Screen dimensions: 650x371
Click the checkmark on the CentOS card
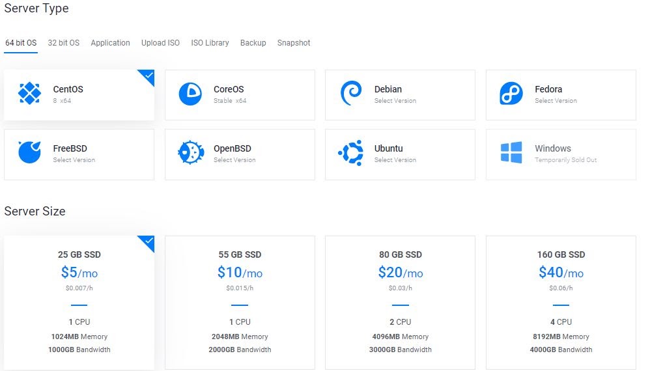pos(148,76)
